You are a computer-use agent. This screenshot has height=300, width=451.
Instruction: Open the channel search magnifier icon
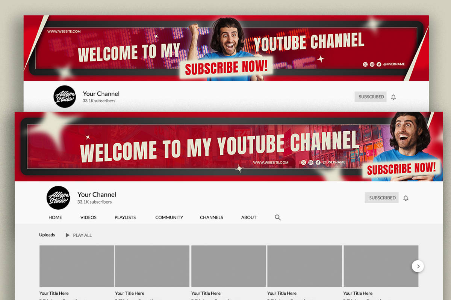278,217
